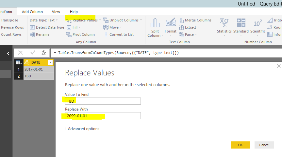The width and height of the screenshot is (282, 157).
Task: Open the DATE column filter dropdown
Action: [50, 62]
